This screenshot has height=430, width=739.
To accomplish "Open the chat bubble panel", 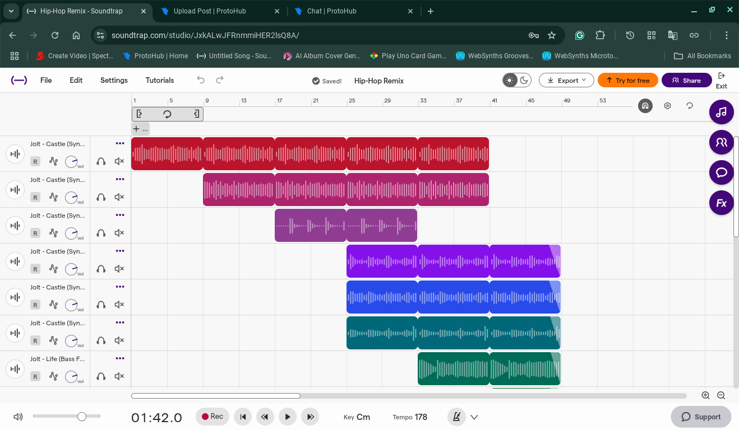I will (721, 172).
